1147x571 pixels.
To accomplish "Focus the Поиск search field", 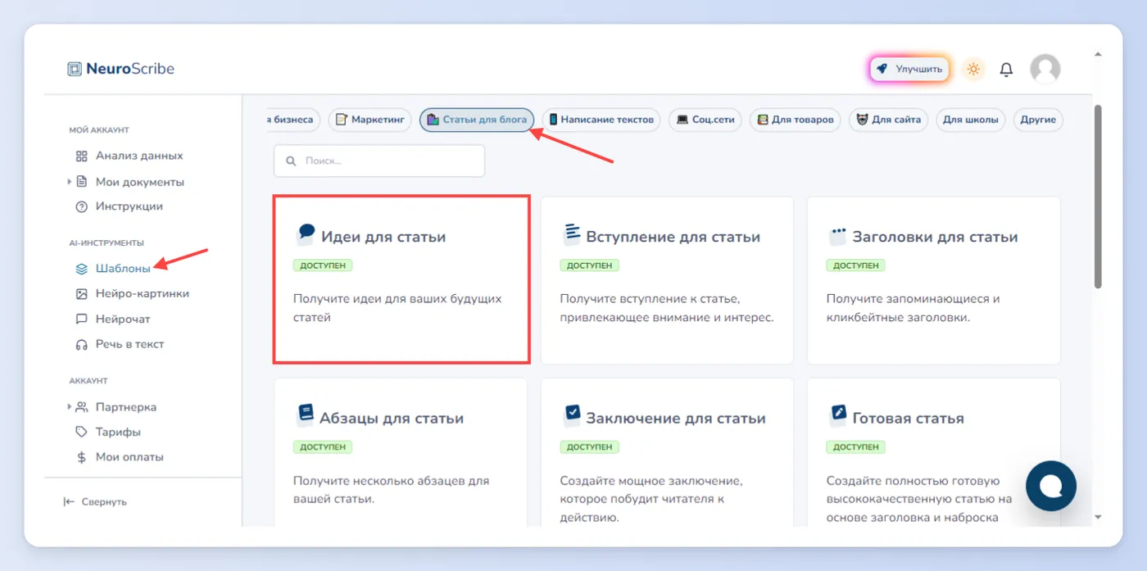I will pos(379,161).
